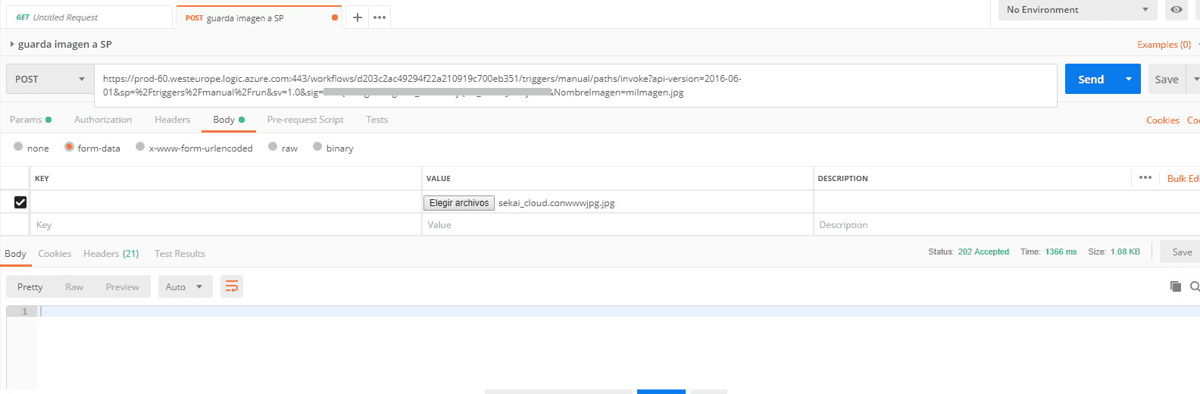
Task: Click the environment quick look eye icon
Action: coord(1176,10)
